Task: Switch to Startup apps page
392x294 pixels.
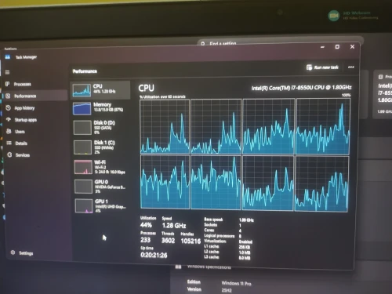Action: [26, 120]
